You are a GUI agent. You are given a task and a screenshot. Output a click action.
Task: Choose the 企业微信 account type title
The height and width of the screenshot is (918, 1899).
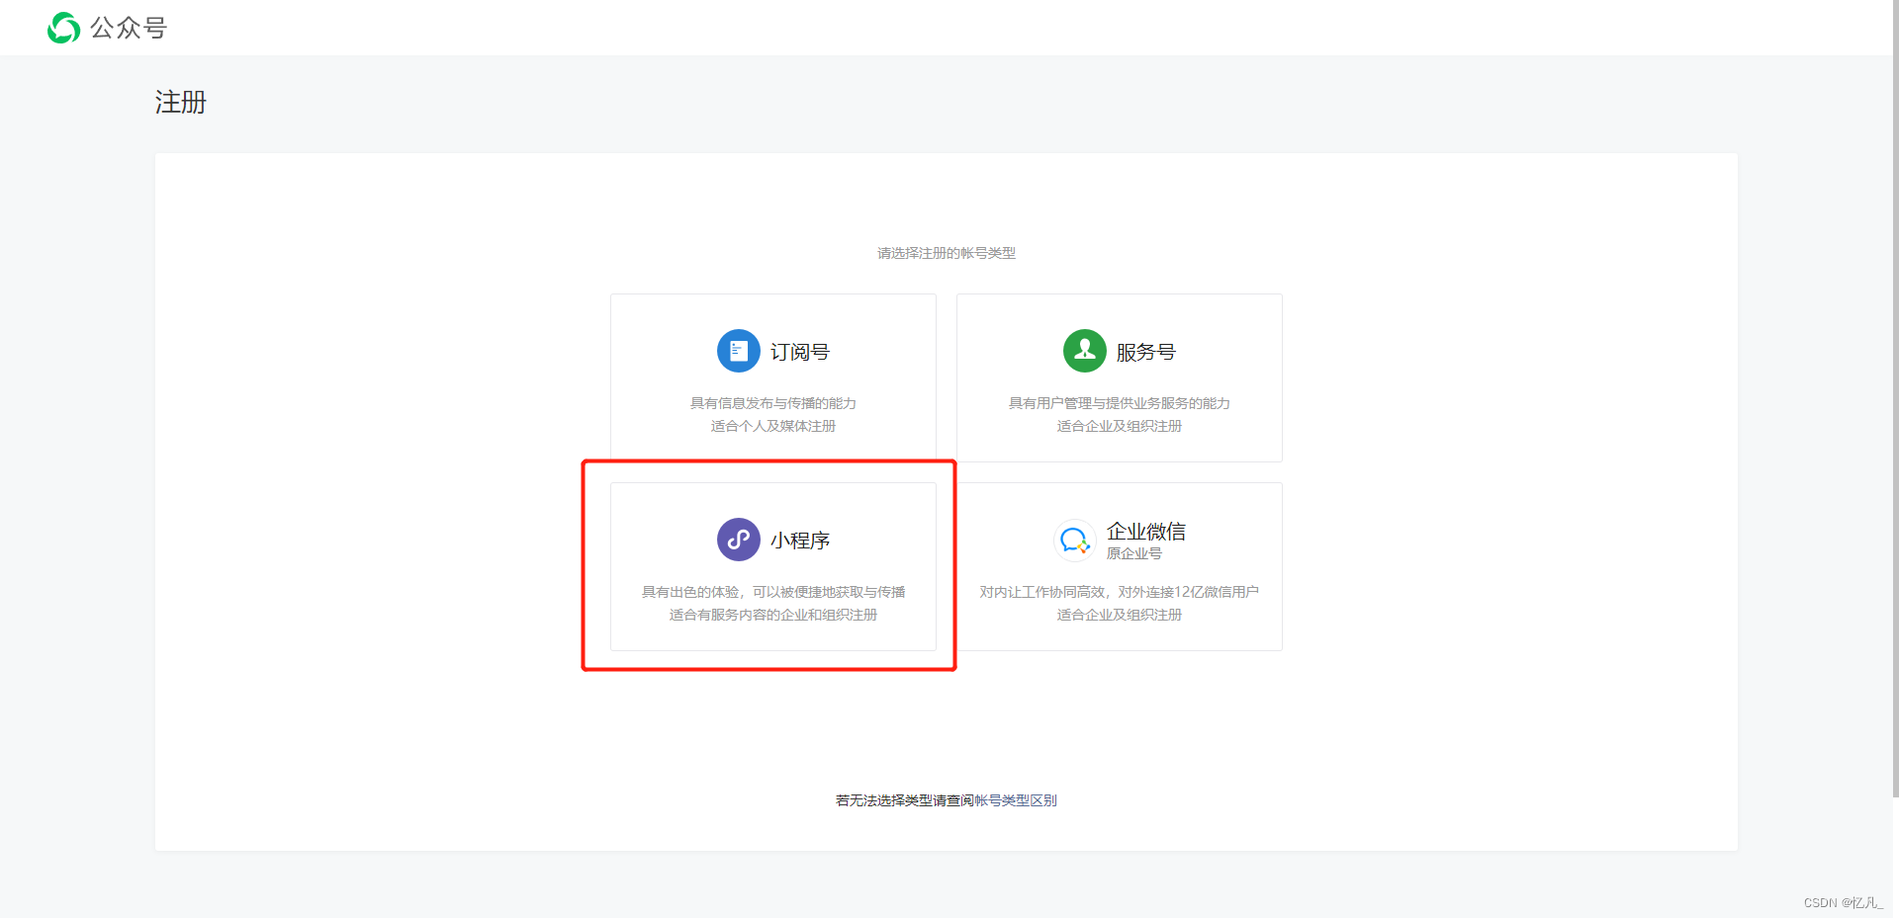tap(1146, 532)
